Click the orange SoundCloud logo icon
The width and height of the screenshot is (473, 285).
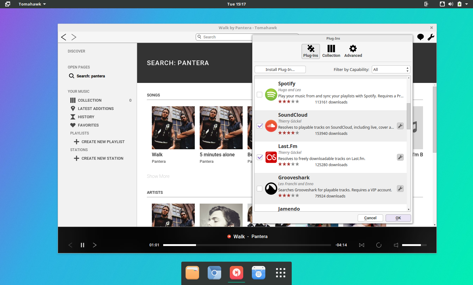coord(271,126)
